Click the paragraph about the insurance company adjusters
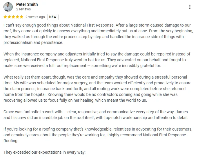Screen dimensions: 198x158 (x=97, y=60)
